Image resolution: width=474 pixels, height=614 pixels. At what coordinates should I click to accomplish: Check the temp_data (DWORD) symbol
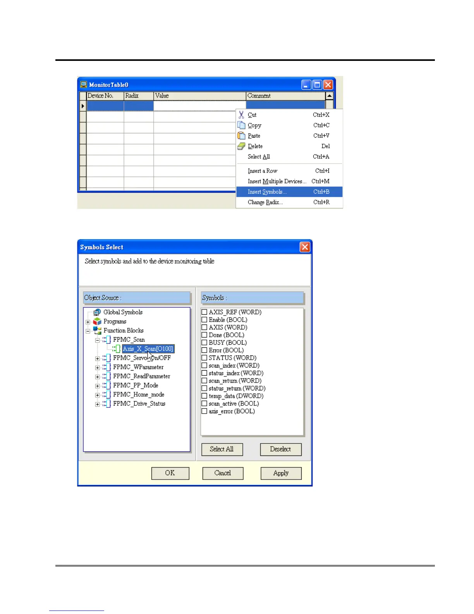point(204,396)
